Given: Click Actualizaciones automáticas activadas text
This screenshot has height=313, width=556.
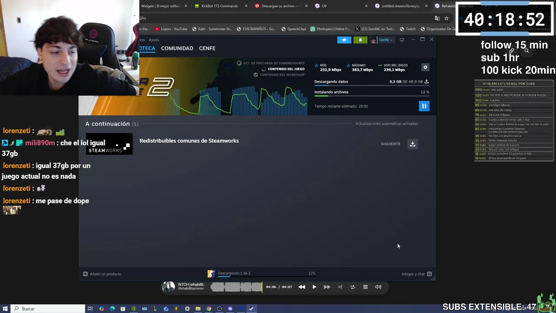Looking at the screenshot, I should click(x=387, y=123).
